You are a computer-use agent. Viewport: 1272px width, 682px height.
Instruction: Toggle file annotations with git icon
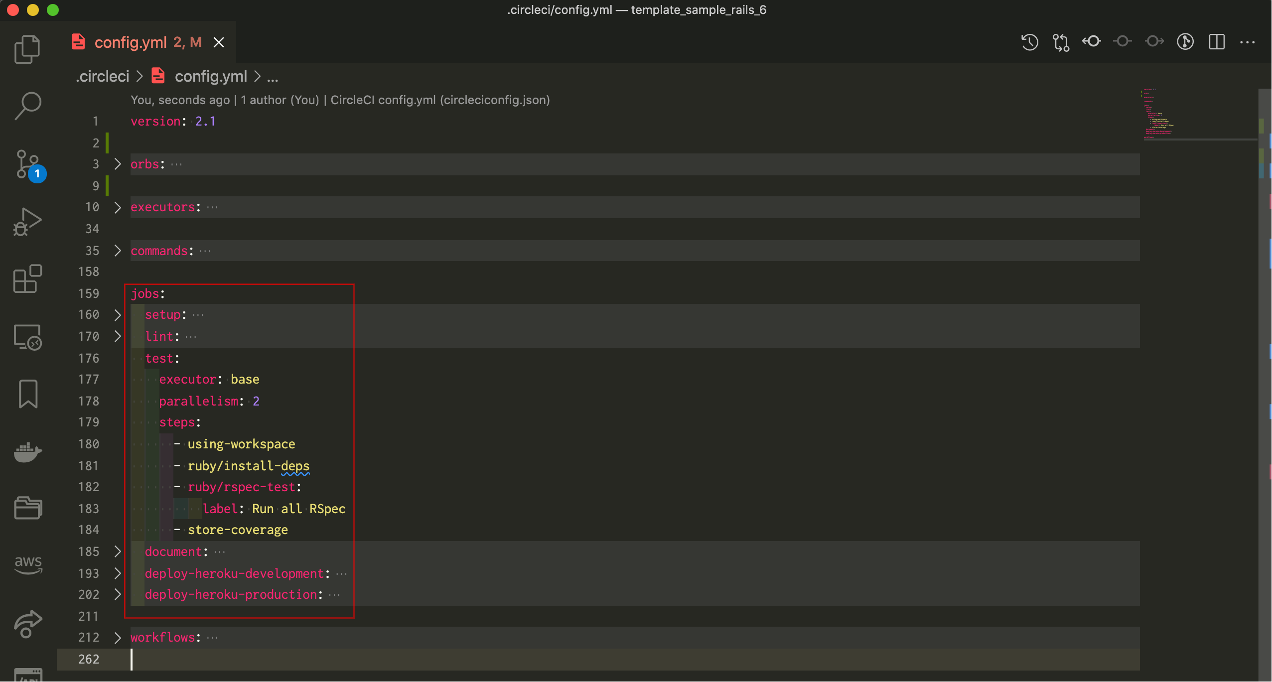click(1185, 42)
